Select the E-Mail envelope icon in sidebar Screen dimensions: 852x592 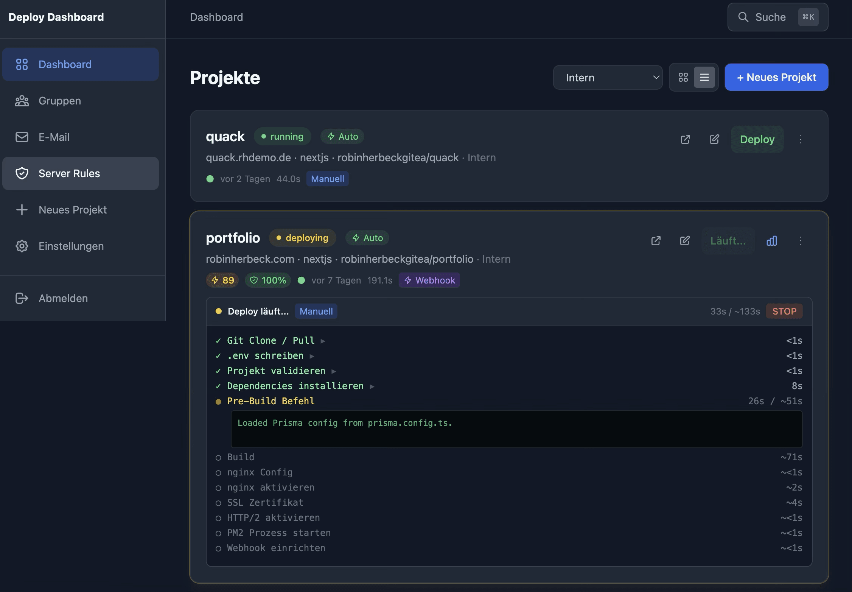(22, 137)
